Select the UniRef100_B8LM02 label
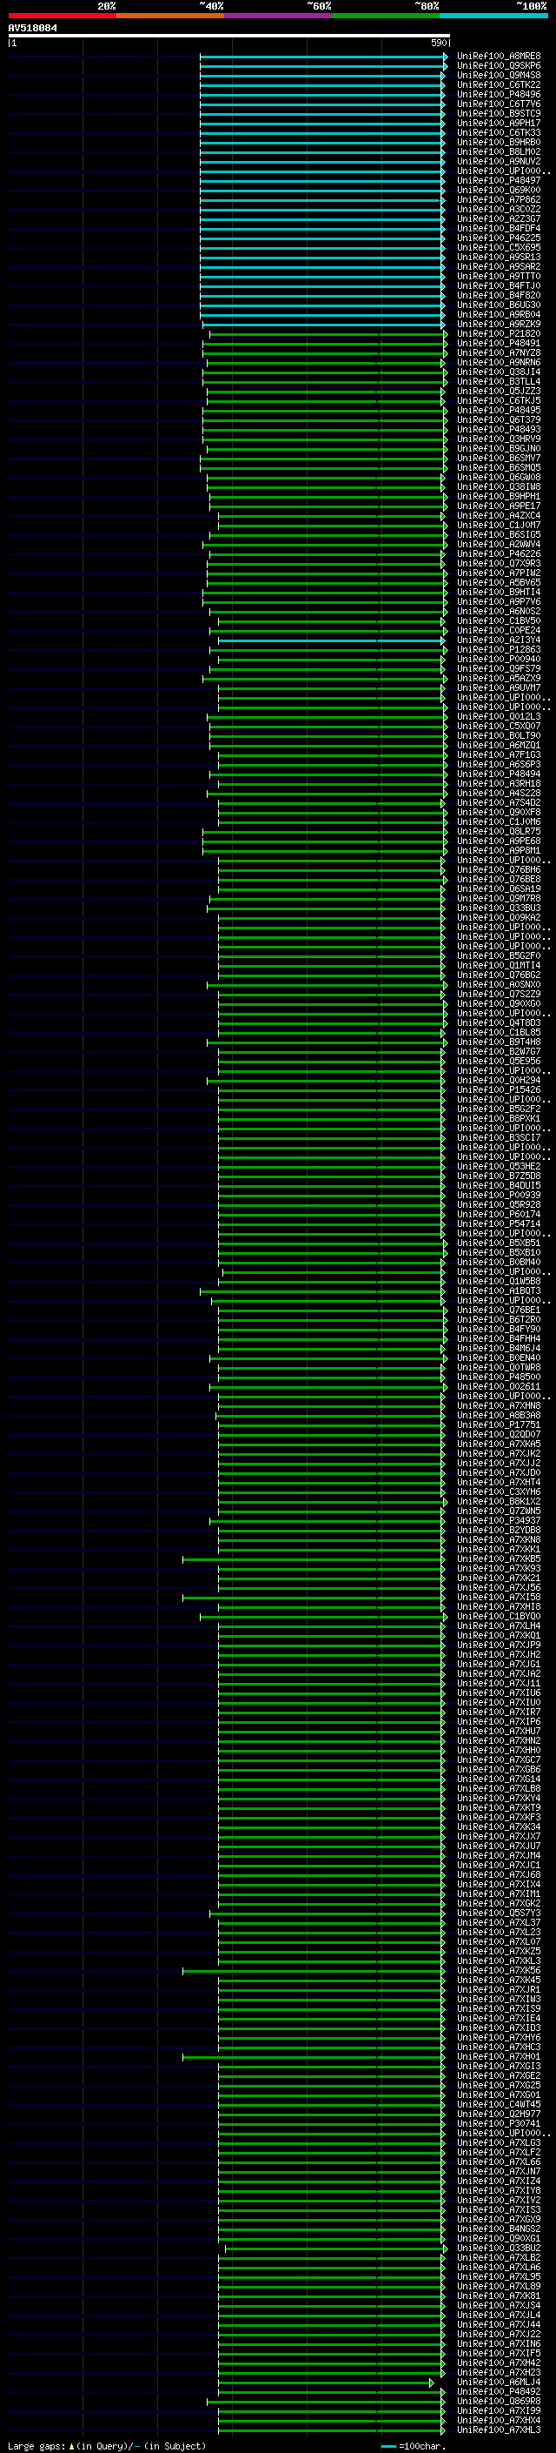Screen dimensions: 556x2453 coord(498,151)
